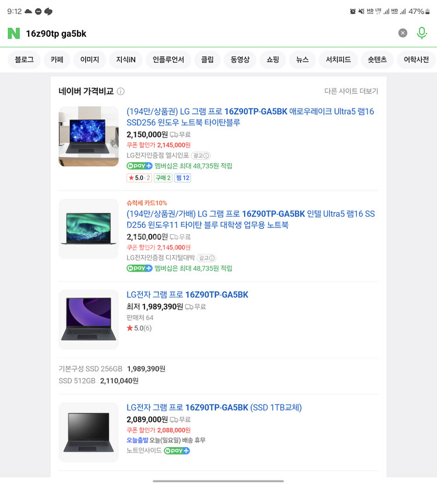
Task: Open 다른 사이트 더보기 link
Action: tap(351, 92)
